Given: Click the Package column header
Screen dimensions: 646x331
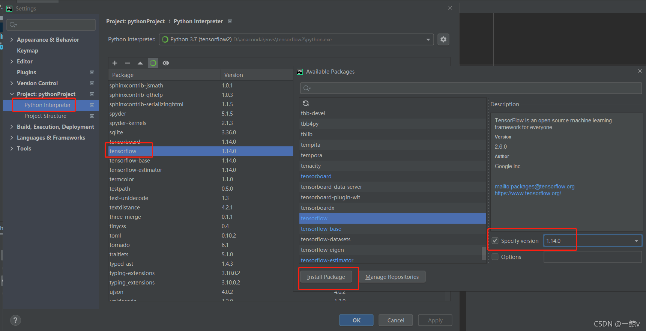Looking at the screenshot, I should (x=164, y=75).
